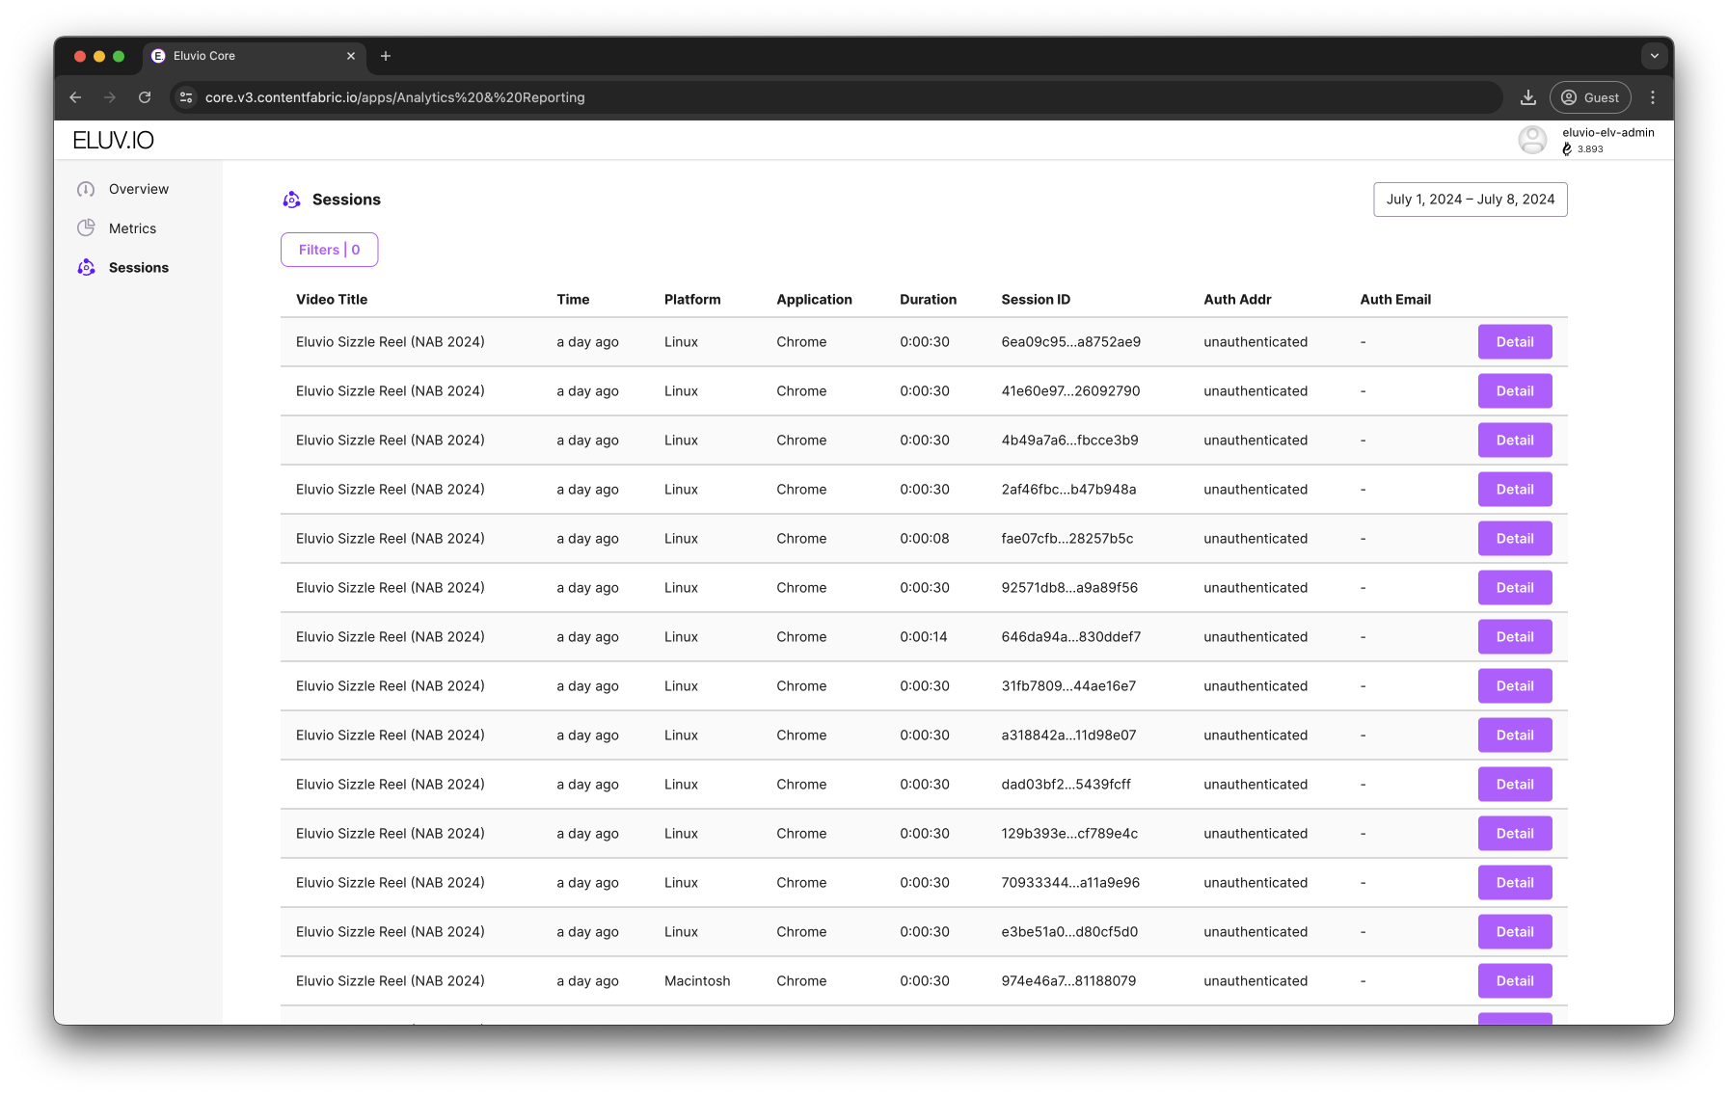
Task: Open Detail for session 2af46fbc...b47b948a
Action: [x=1515, y=490]
